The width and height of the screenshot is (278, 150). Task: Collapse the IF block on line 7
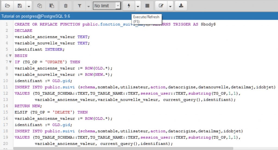click(x=10, y=62)
